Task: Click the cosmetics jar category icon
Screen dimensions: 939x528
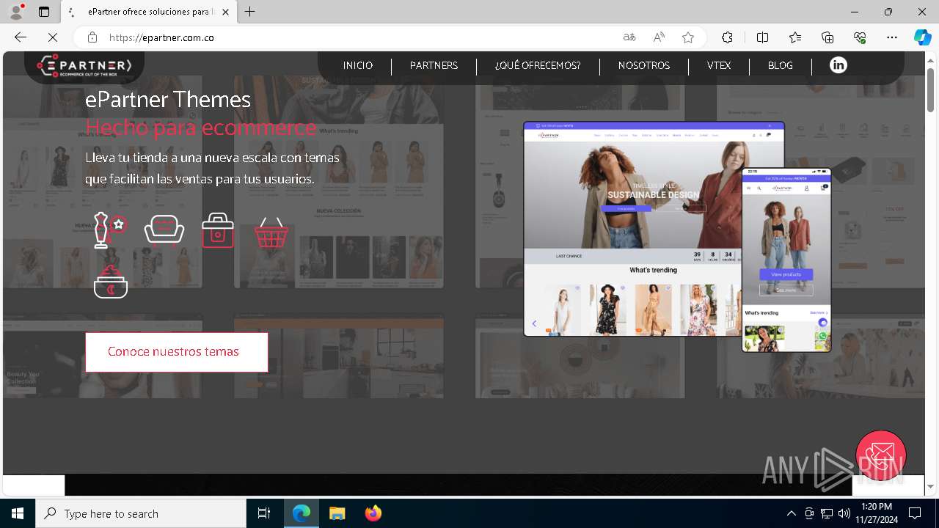Action: (x=111, y=282)
